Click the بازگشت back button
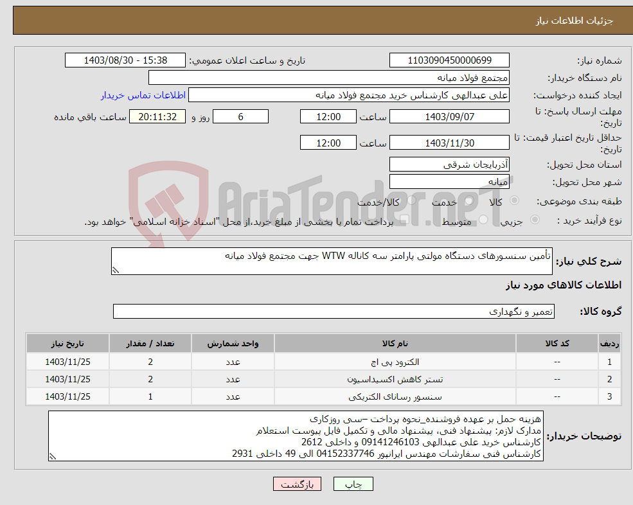Screen dimensions: 633x505 [x=297, y=484]
